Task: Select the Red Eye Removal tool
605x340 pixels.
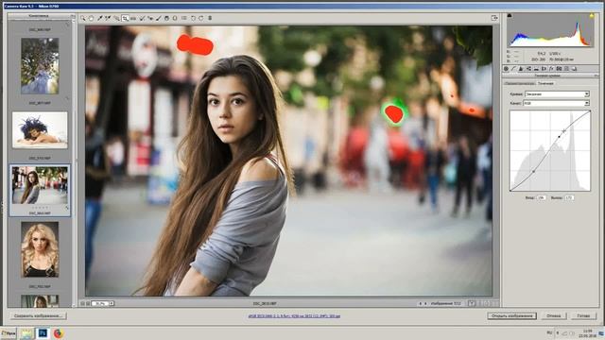Action: point(150,18)
